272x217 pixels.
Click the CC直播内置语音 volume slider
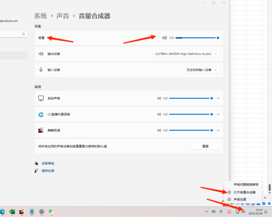tap(191, 114)
